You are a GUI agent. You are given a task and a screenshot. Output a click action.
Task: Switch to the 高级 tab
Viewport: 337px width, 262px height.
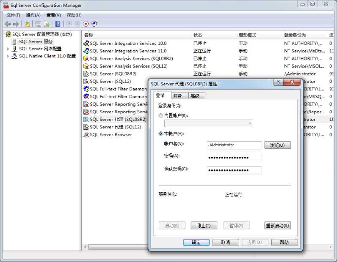point(197,96)
